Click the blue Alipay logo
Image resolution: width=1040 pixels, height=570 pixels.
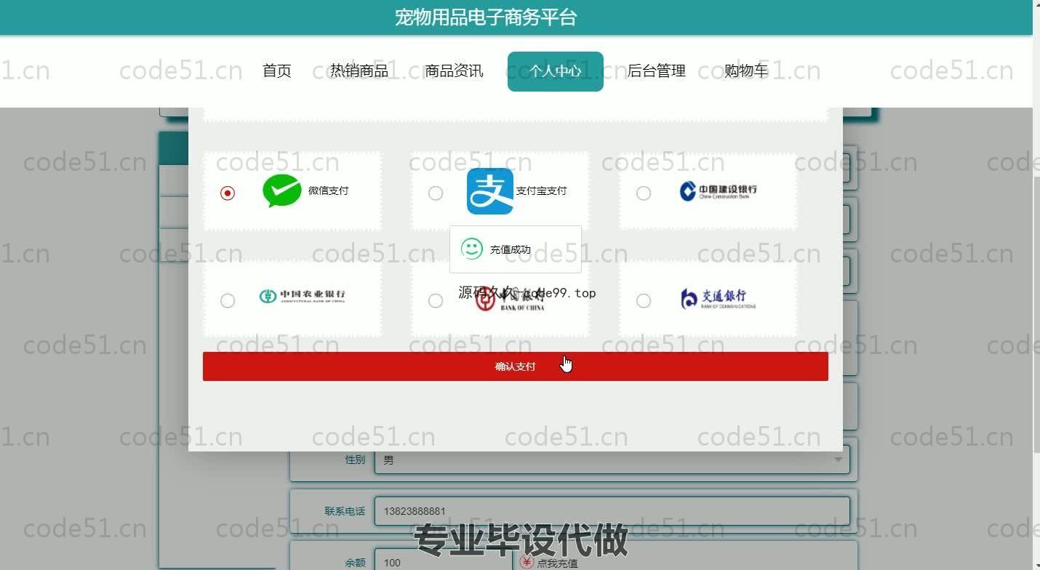490,191
